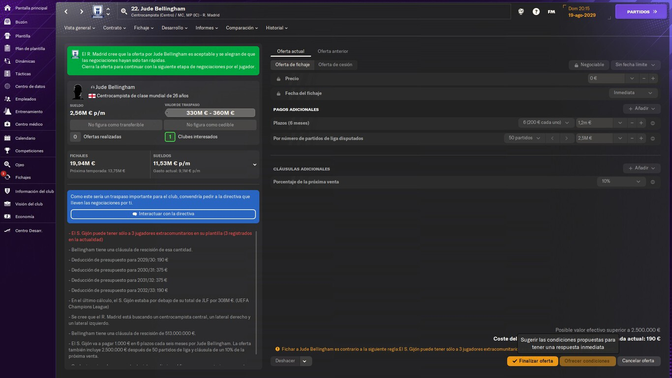Open the Inmediata transfer date dropdown
This screenshot has width=672, height=378.
point(633,93)
